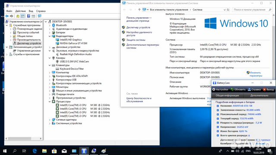Viewport: 276px width, 155px height.
Task: Click the Back arrow in Computer Management toolbar
Action: pos(7,16)
